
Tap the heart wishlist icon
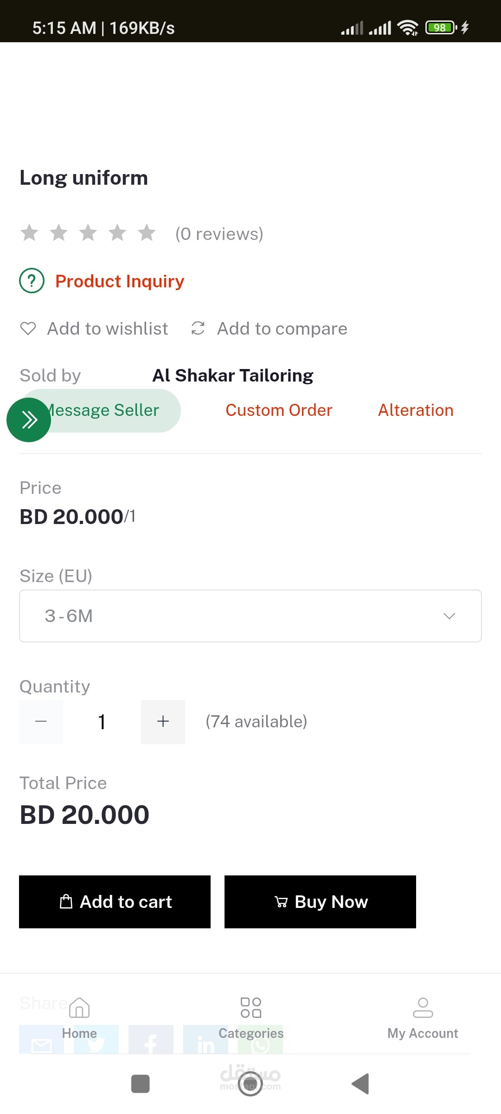tap(28, 329)
